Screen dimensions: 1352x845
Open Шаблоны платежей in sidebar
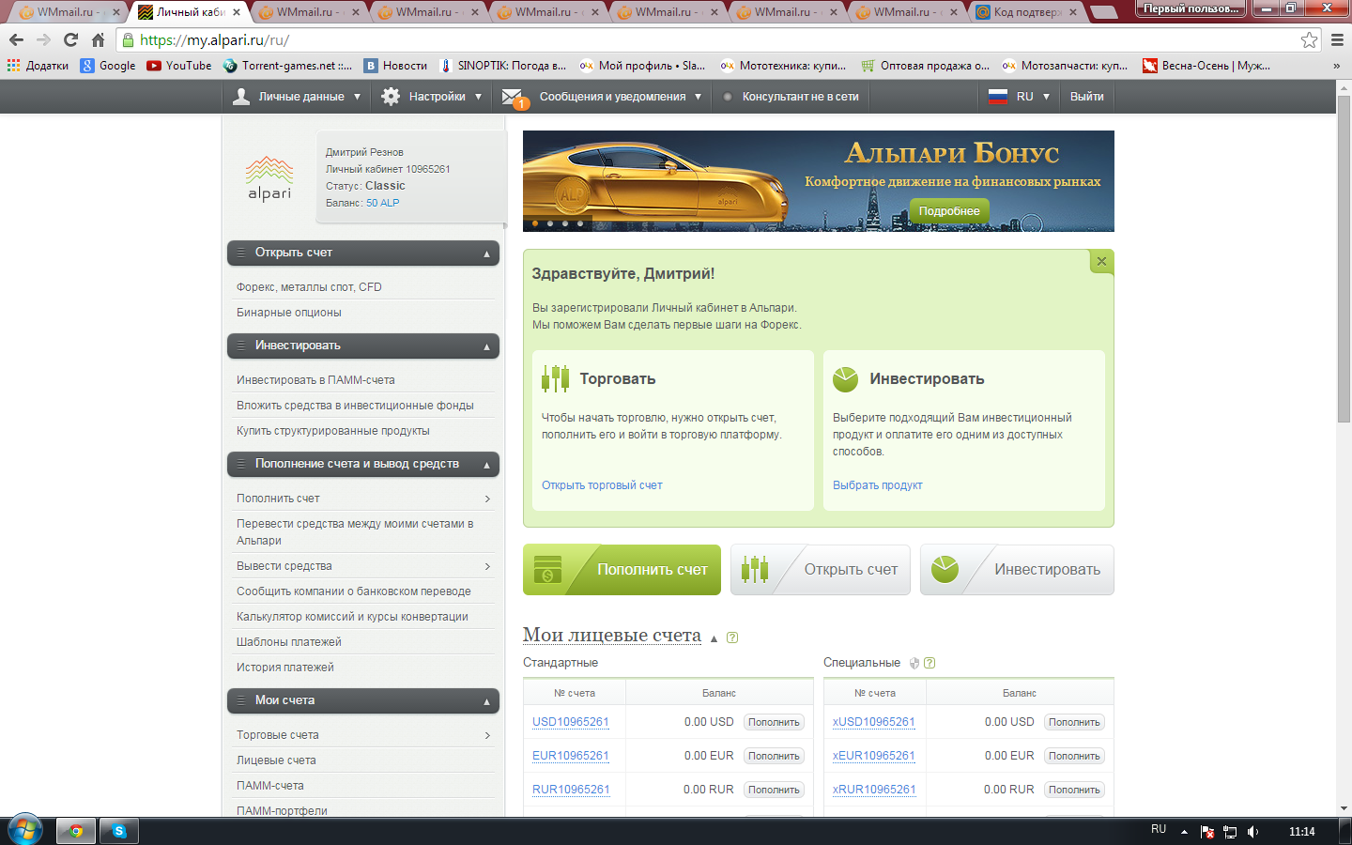pos(289,642)
